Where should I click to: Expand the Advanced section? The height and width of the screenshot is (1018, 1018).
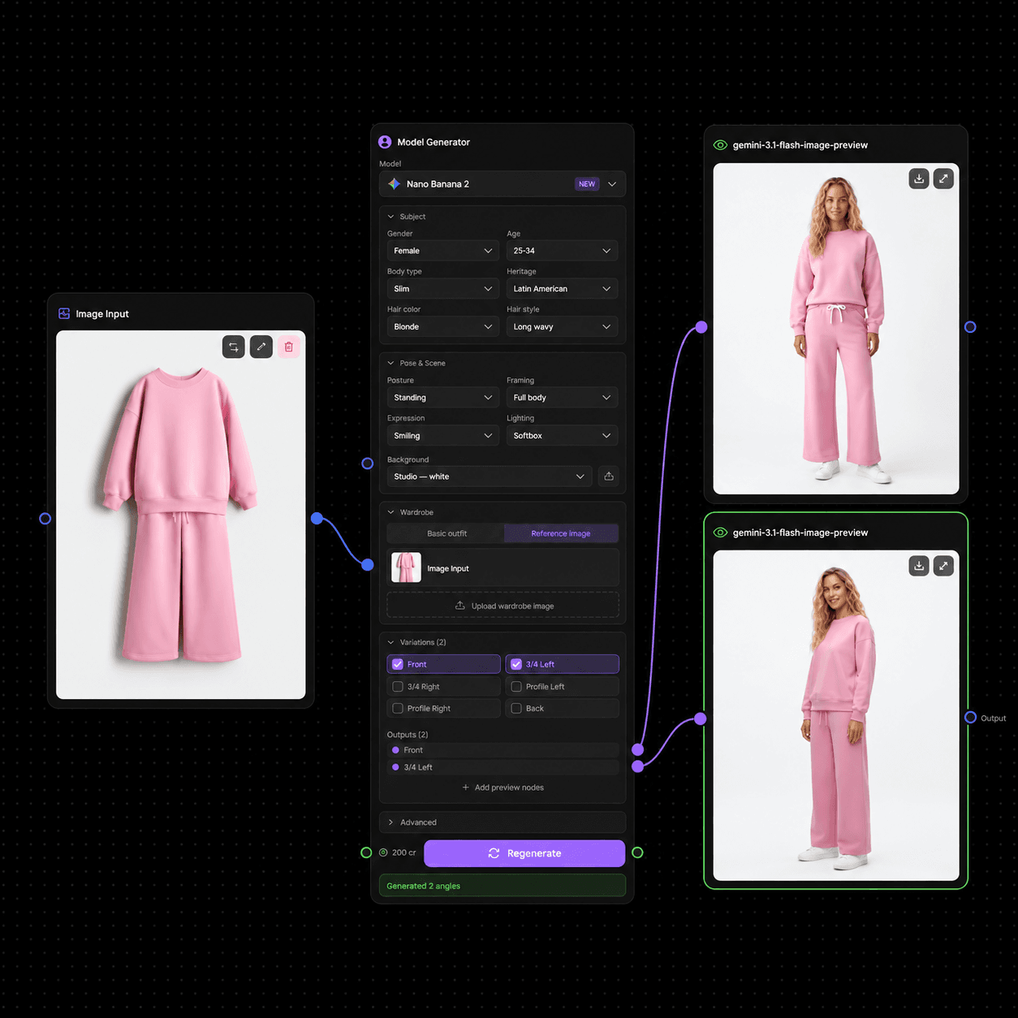point(503,822)
